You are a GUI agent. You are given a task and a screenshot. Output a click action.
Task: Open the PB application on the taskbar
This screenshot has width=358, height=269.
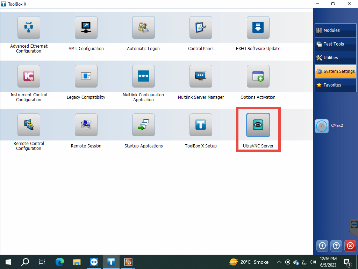click(x=128, y=262)
